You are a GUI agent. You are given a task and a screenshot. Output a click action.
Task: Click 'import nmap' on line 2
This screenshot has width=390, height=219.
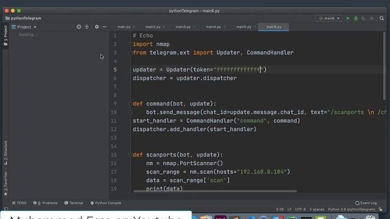pyautogui.click(x=151, y=44)
